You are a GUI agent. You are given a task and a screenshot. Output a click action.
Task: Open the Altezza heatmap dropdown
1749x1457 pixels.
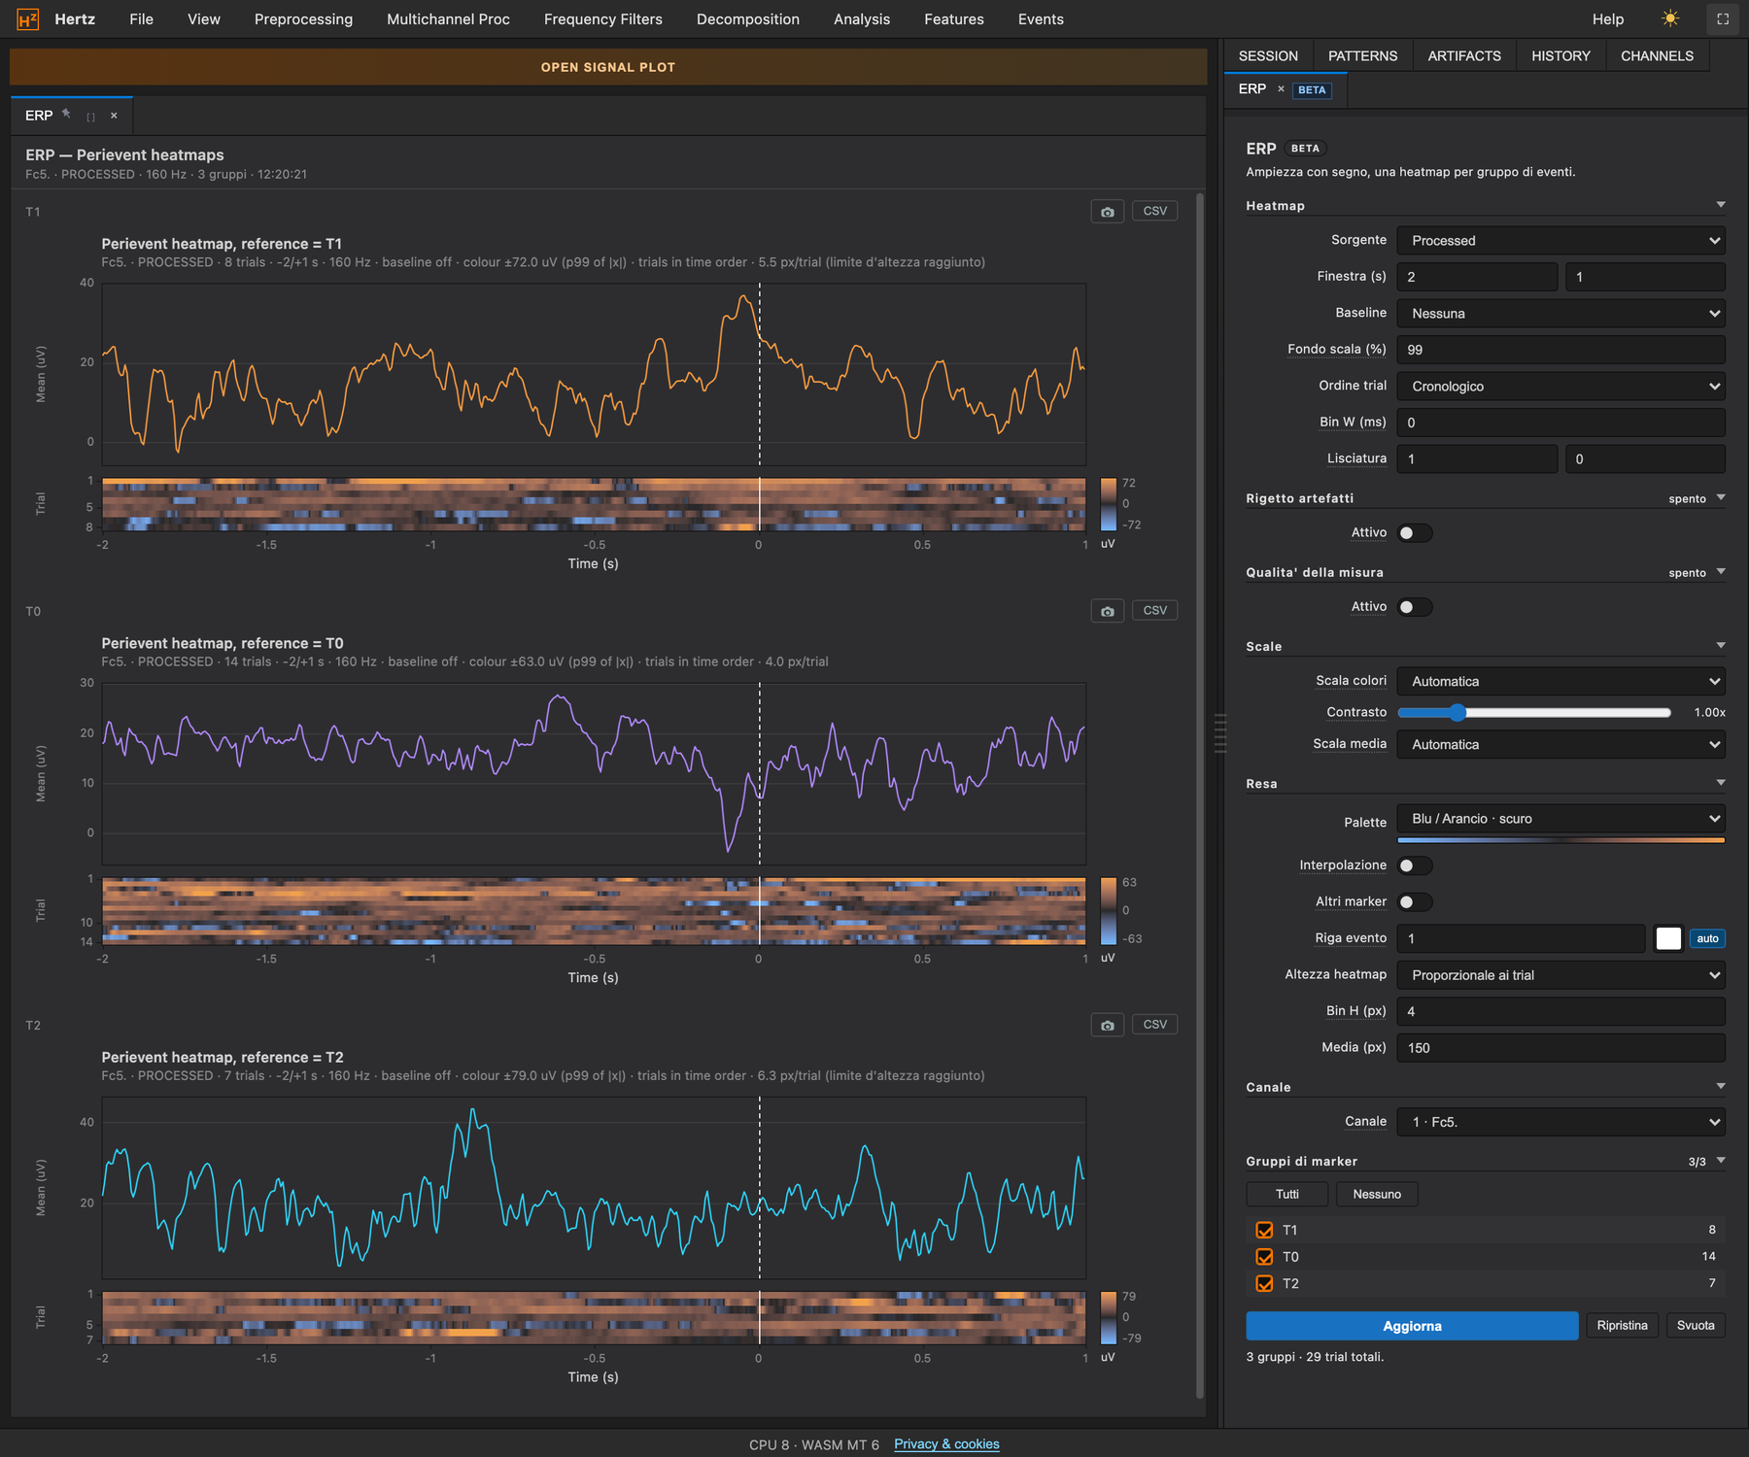coord(1560,975)
